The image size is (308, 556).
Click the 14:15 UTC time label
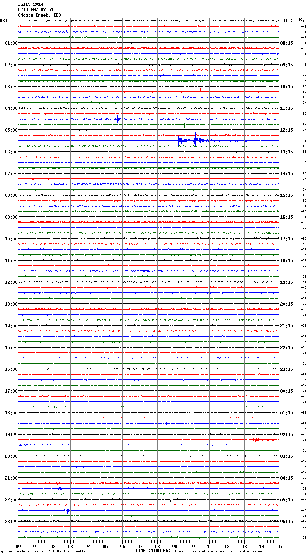click(287, 174)
